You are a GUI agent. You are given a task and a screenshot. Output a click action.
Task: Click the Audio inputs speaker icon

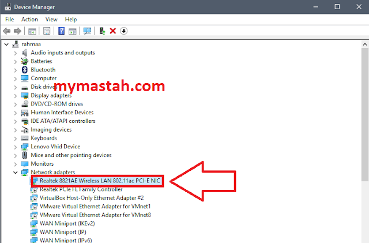coord(24,53)
